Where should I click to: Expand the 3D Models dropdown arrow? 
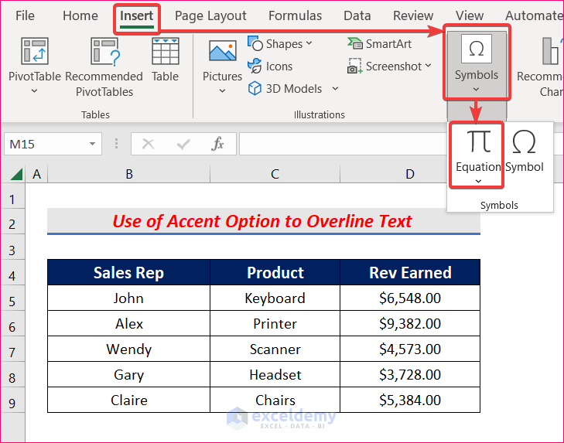click(335, 89)
